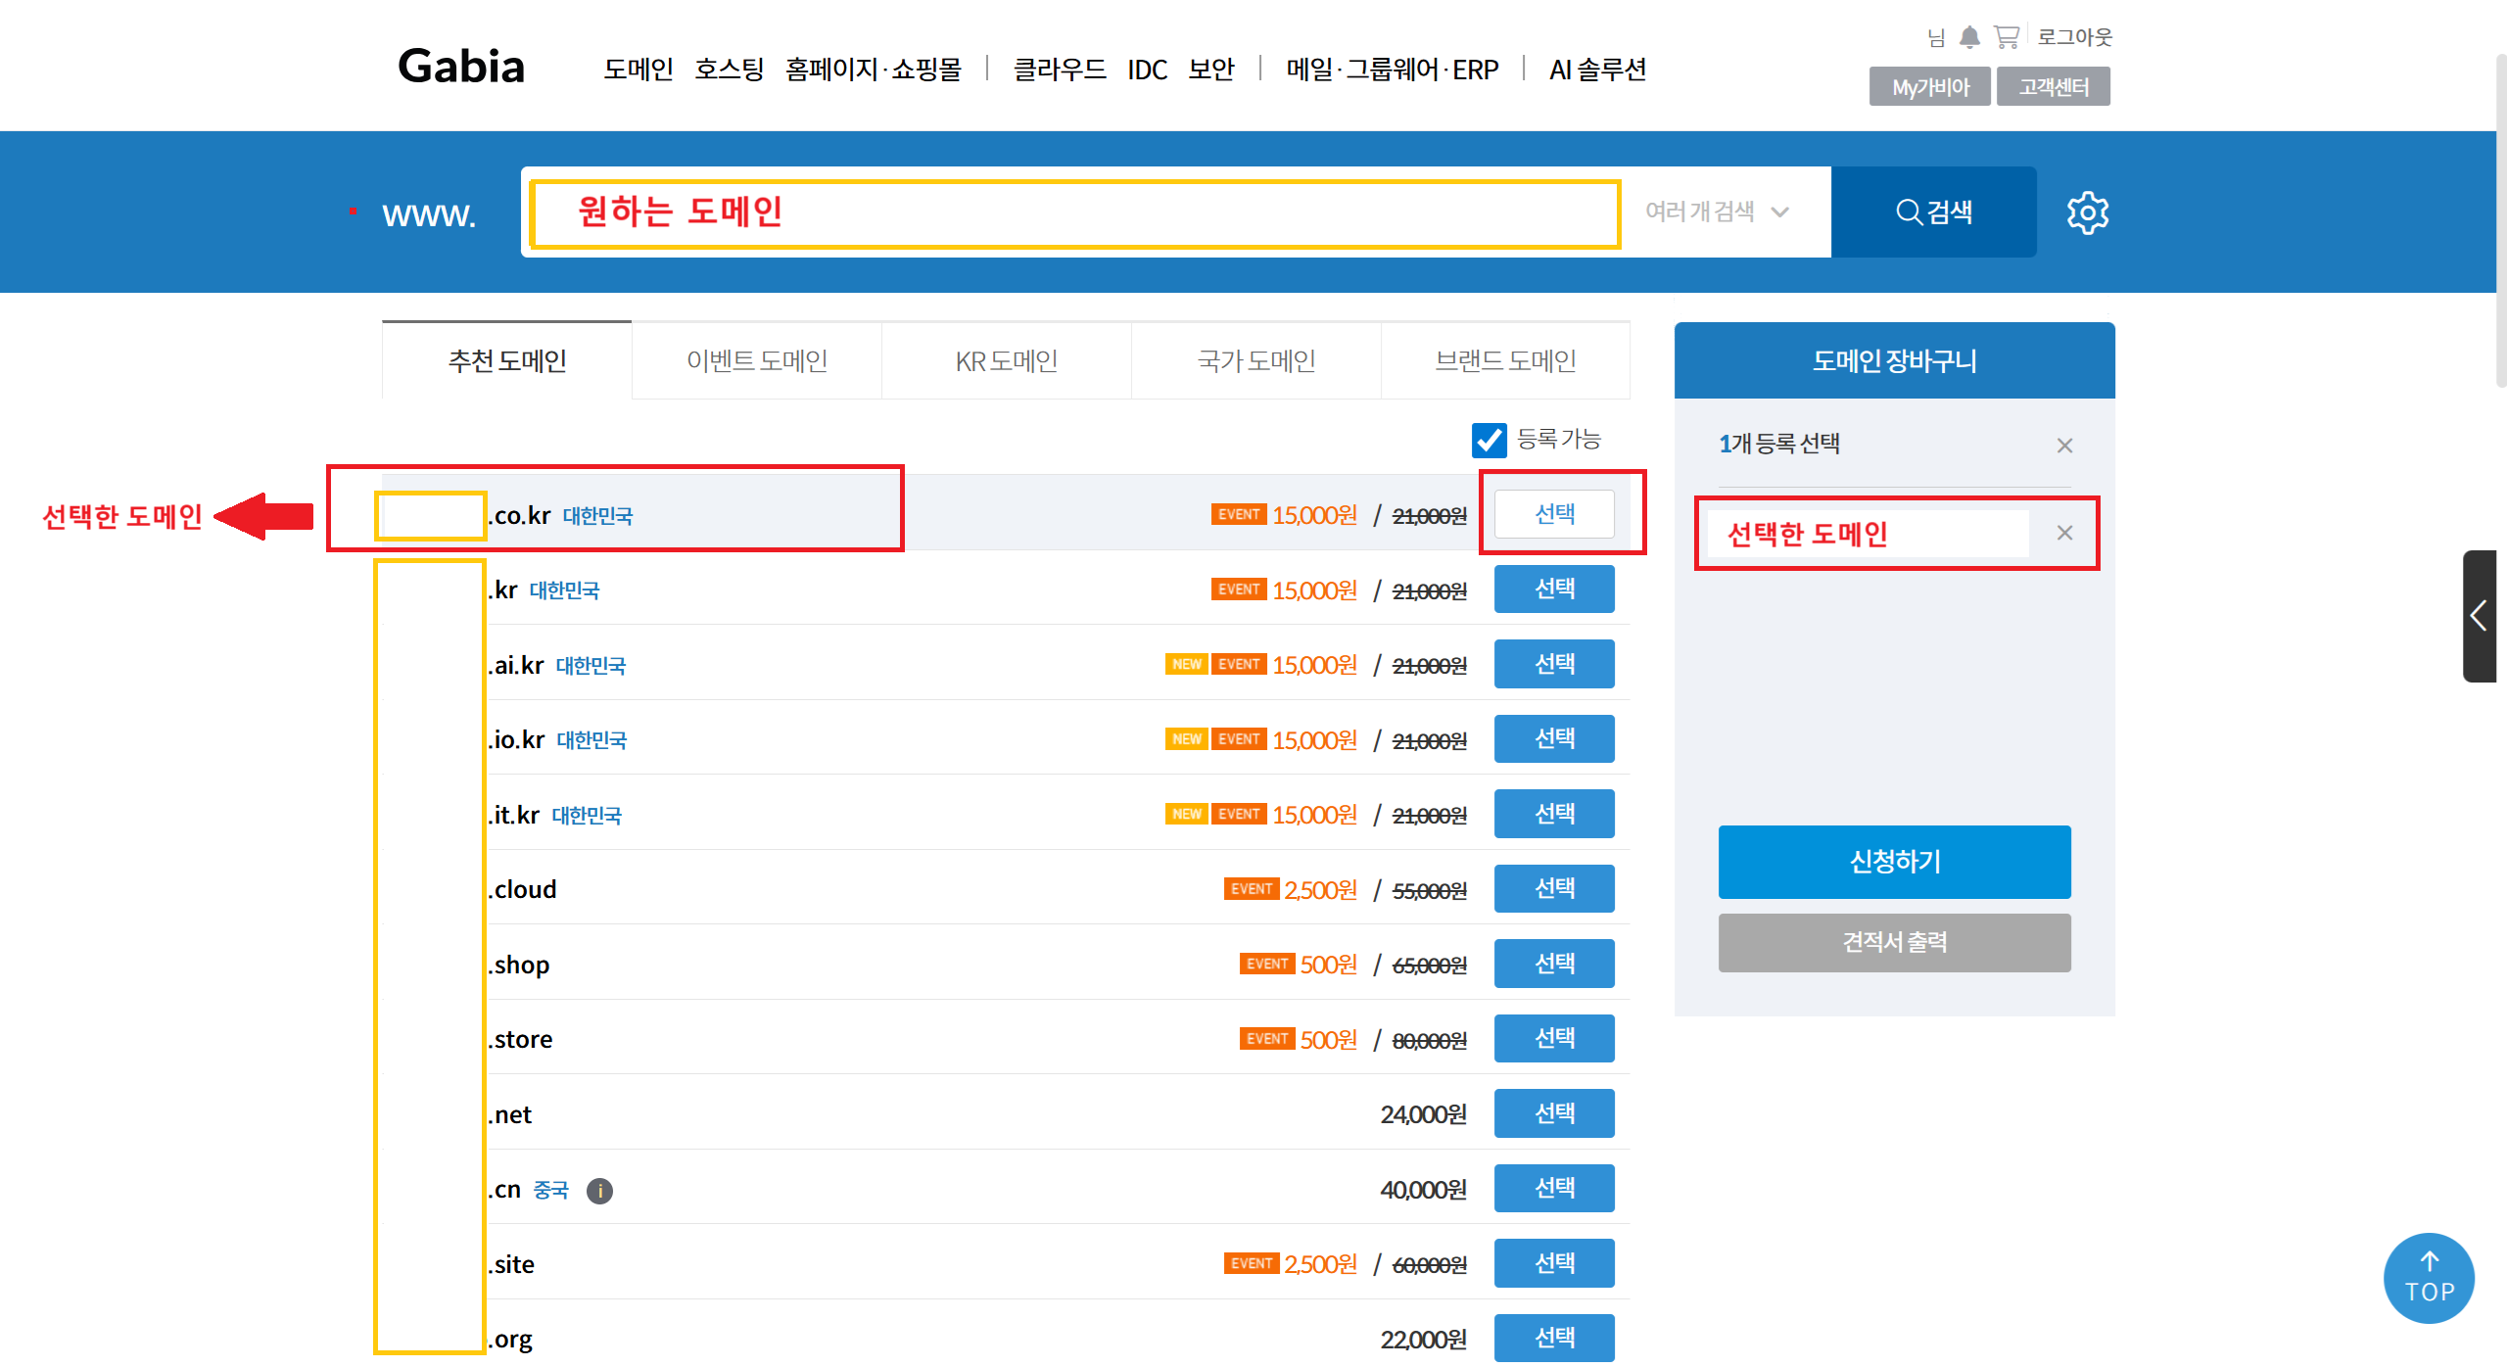Switch to the KR 도메인 tab

(x=1006, y=360)
